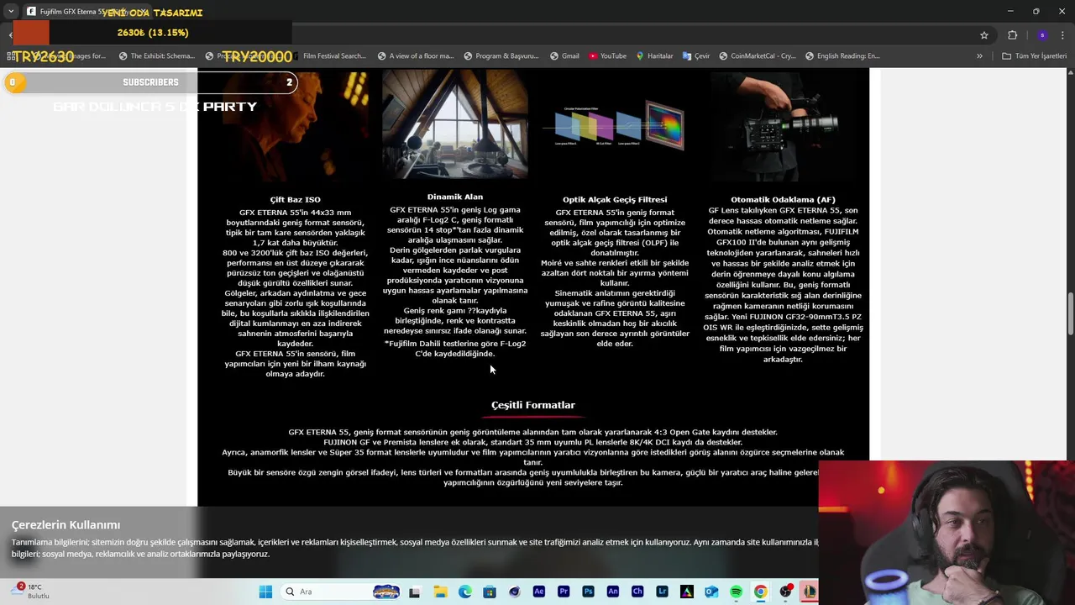The width and height of the screenshot is (1075, 605).
Task: Open Adobe Lightroom from the taskbar
Action: point(662,592)
